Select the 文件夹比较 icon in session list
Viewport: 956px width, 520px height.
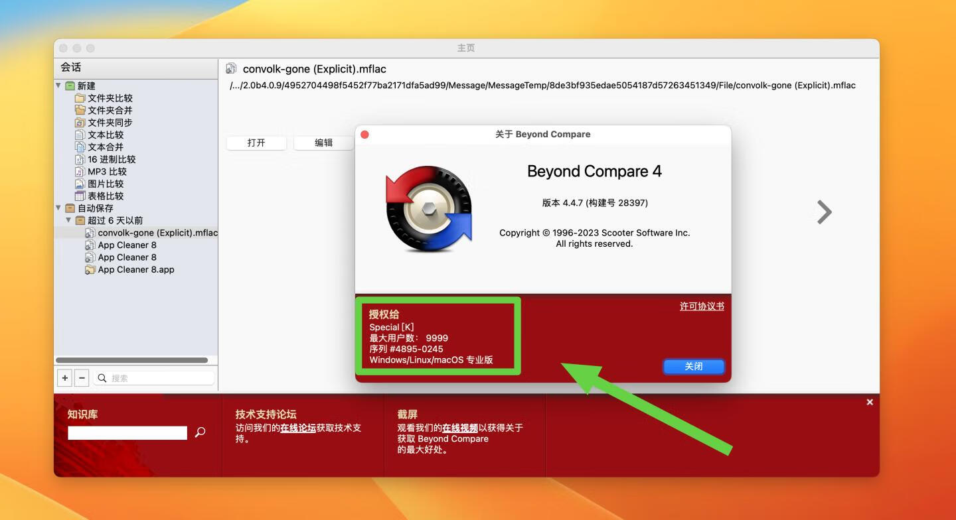point(80,98)
